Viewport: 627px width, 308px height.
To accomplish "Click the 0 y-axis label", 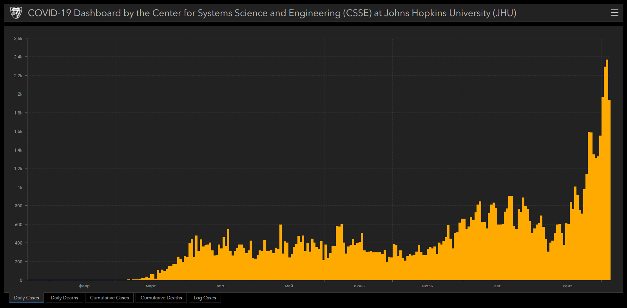I will tap(21, 280).
